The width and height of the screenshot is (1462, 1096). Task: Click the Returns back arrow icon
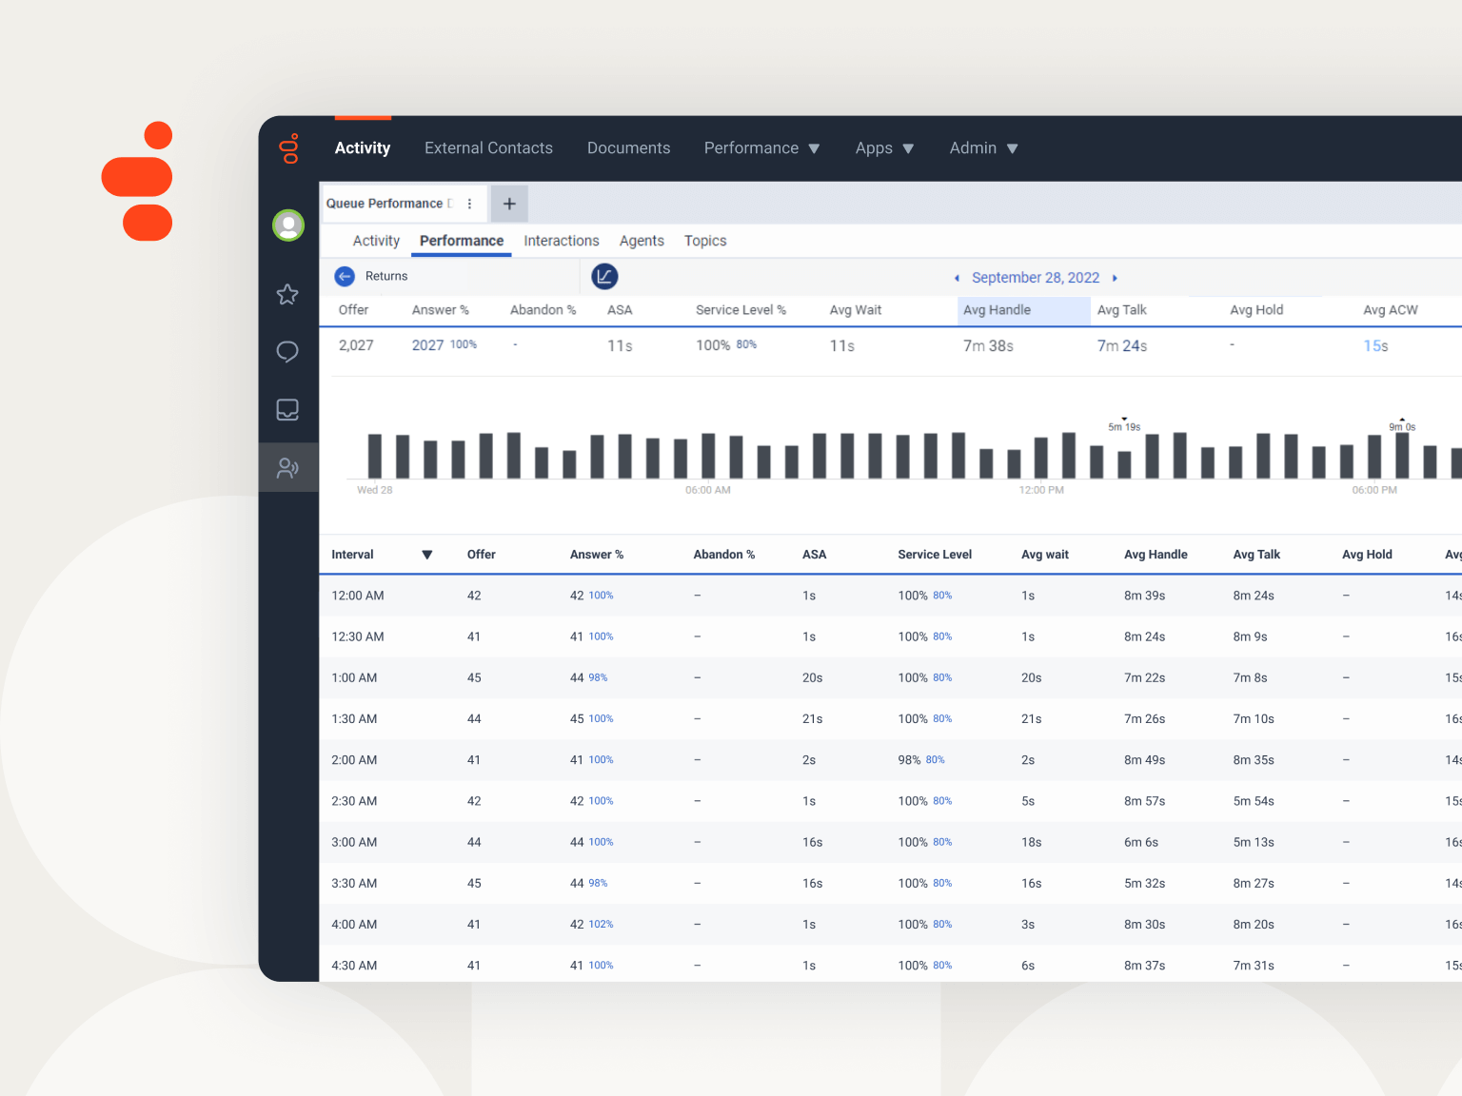[345, 276]
